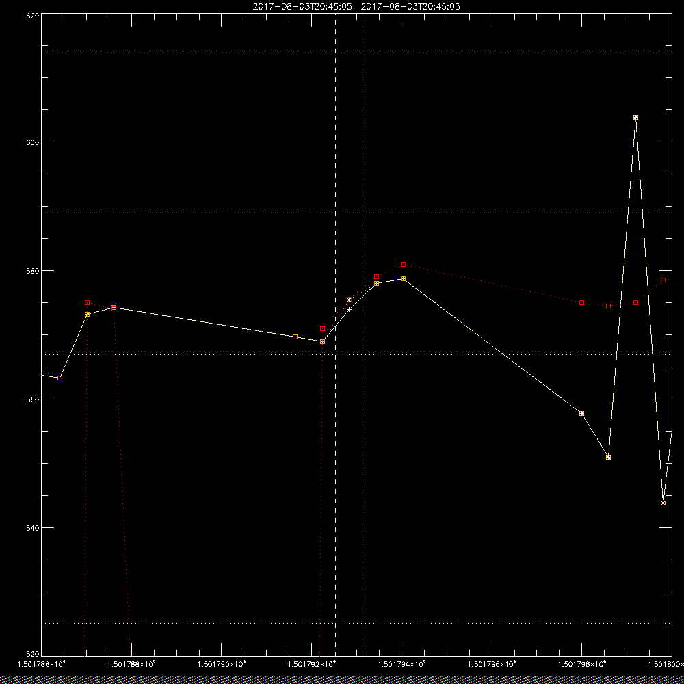Image resolution: width=684 pixels, height=684 pixels.
Task: Select the white plus marker between the dashed lines
Action: tap(349, 309)
